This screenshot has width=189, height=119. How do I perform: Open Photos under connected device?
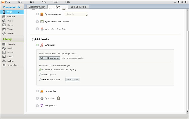(x=10, y=25)
